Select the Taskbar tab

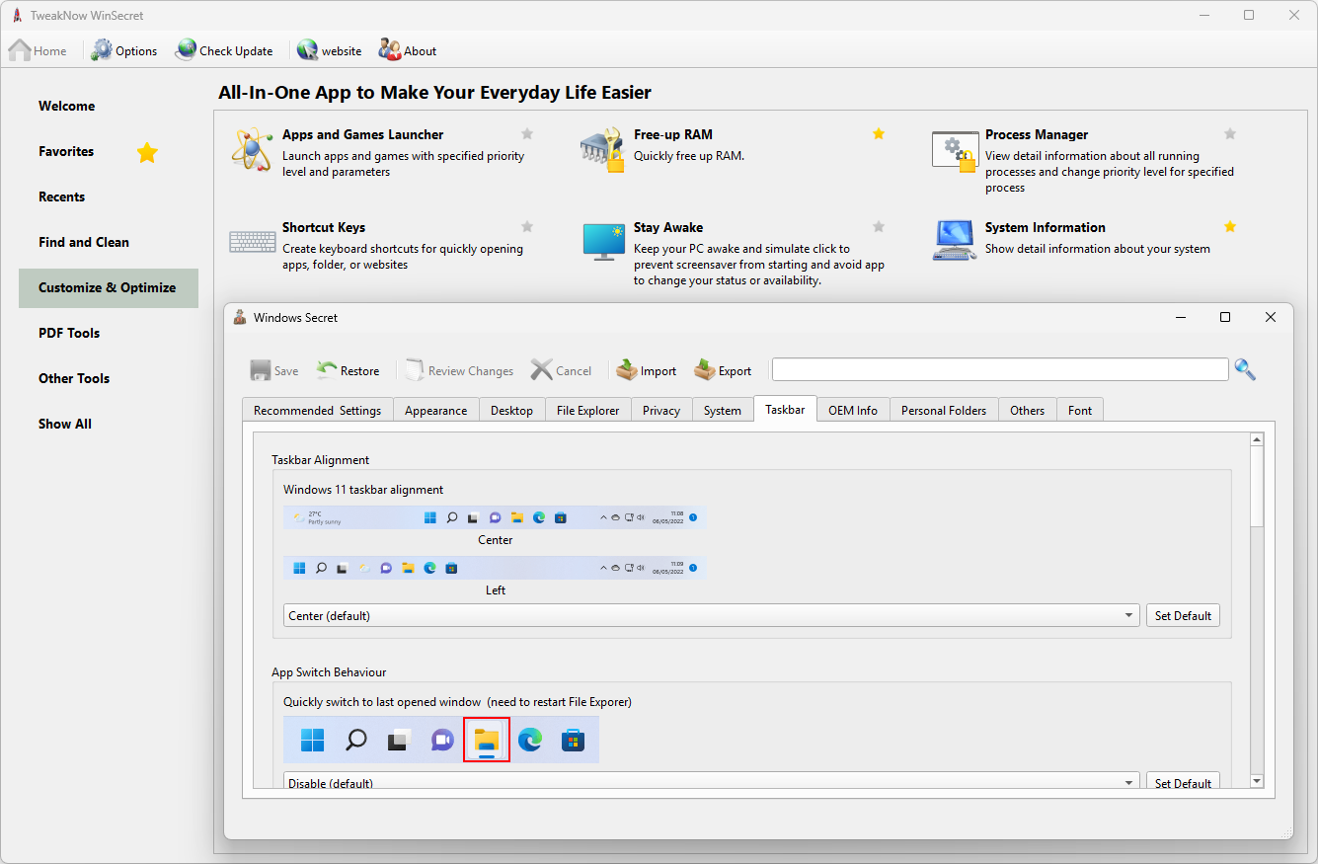coord(785,409)
